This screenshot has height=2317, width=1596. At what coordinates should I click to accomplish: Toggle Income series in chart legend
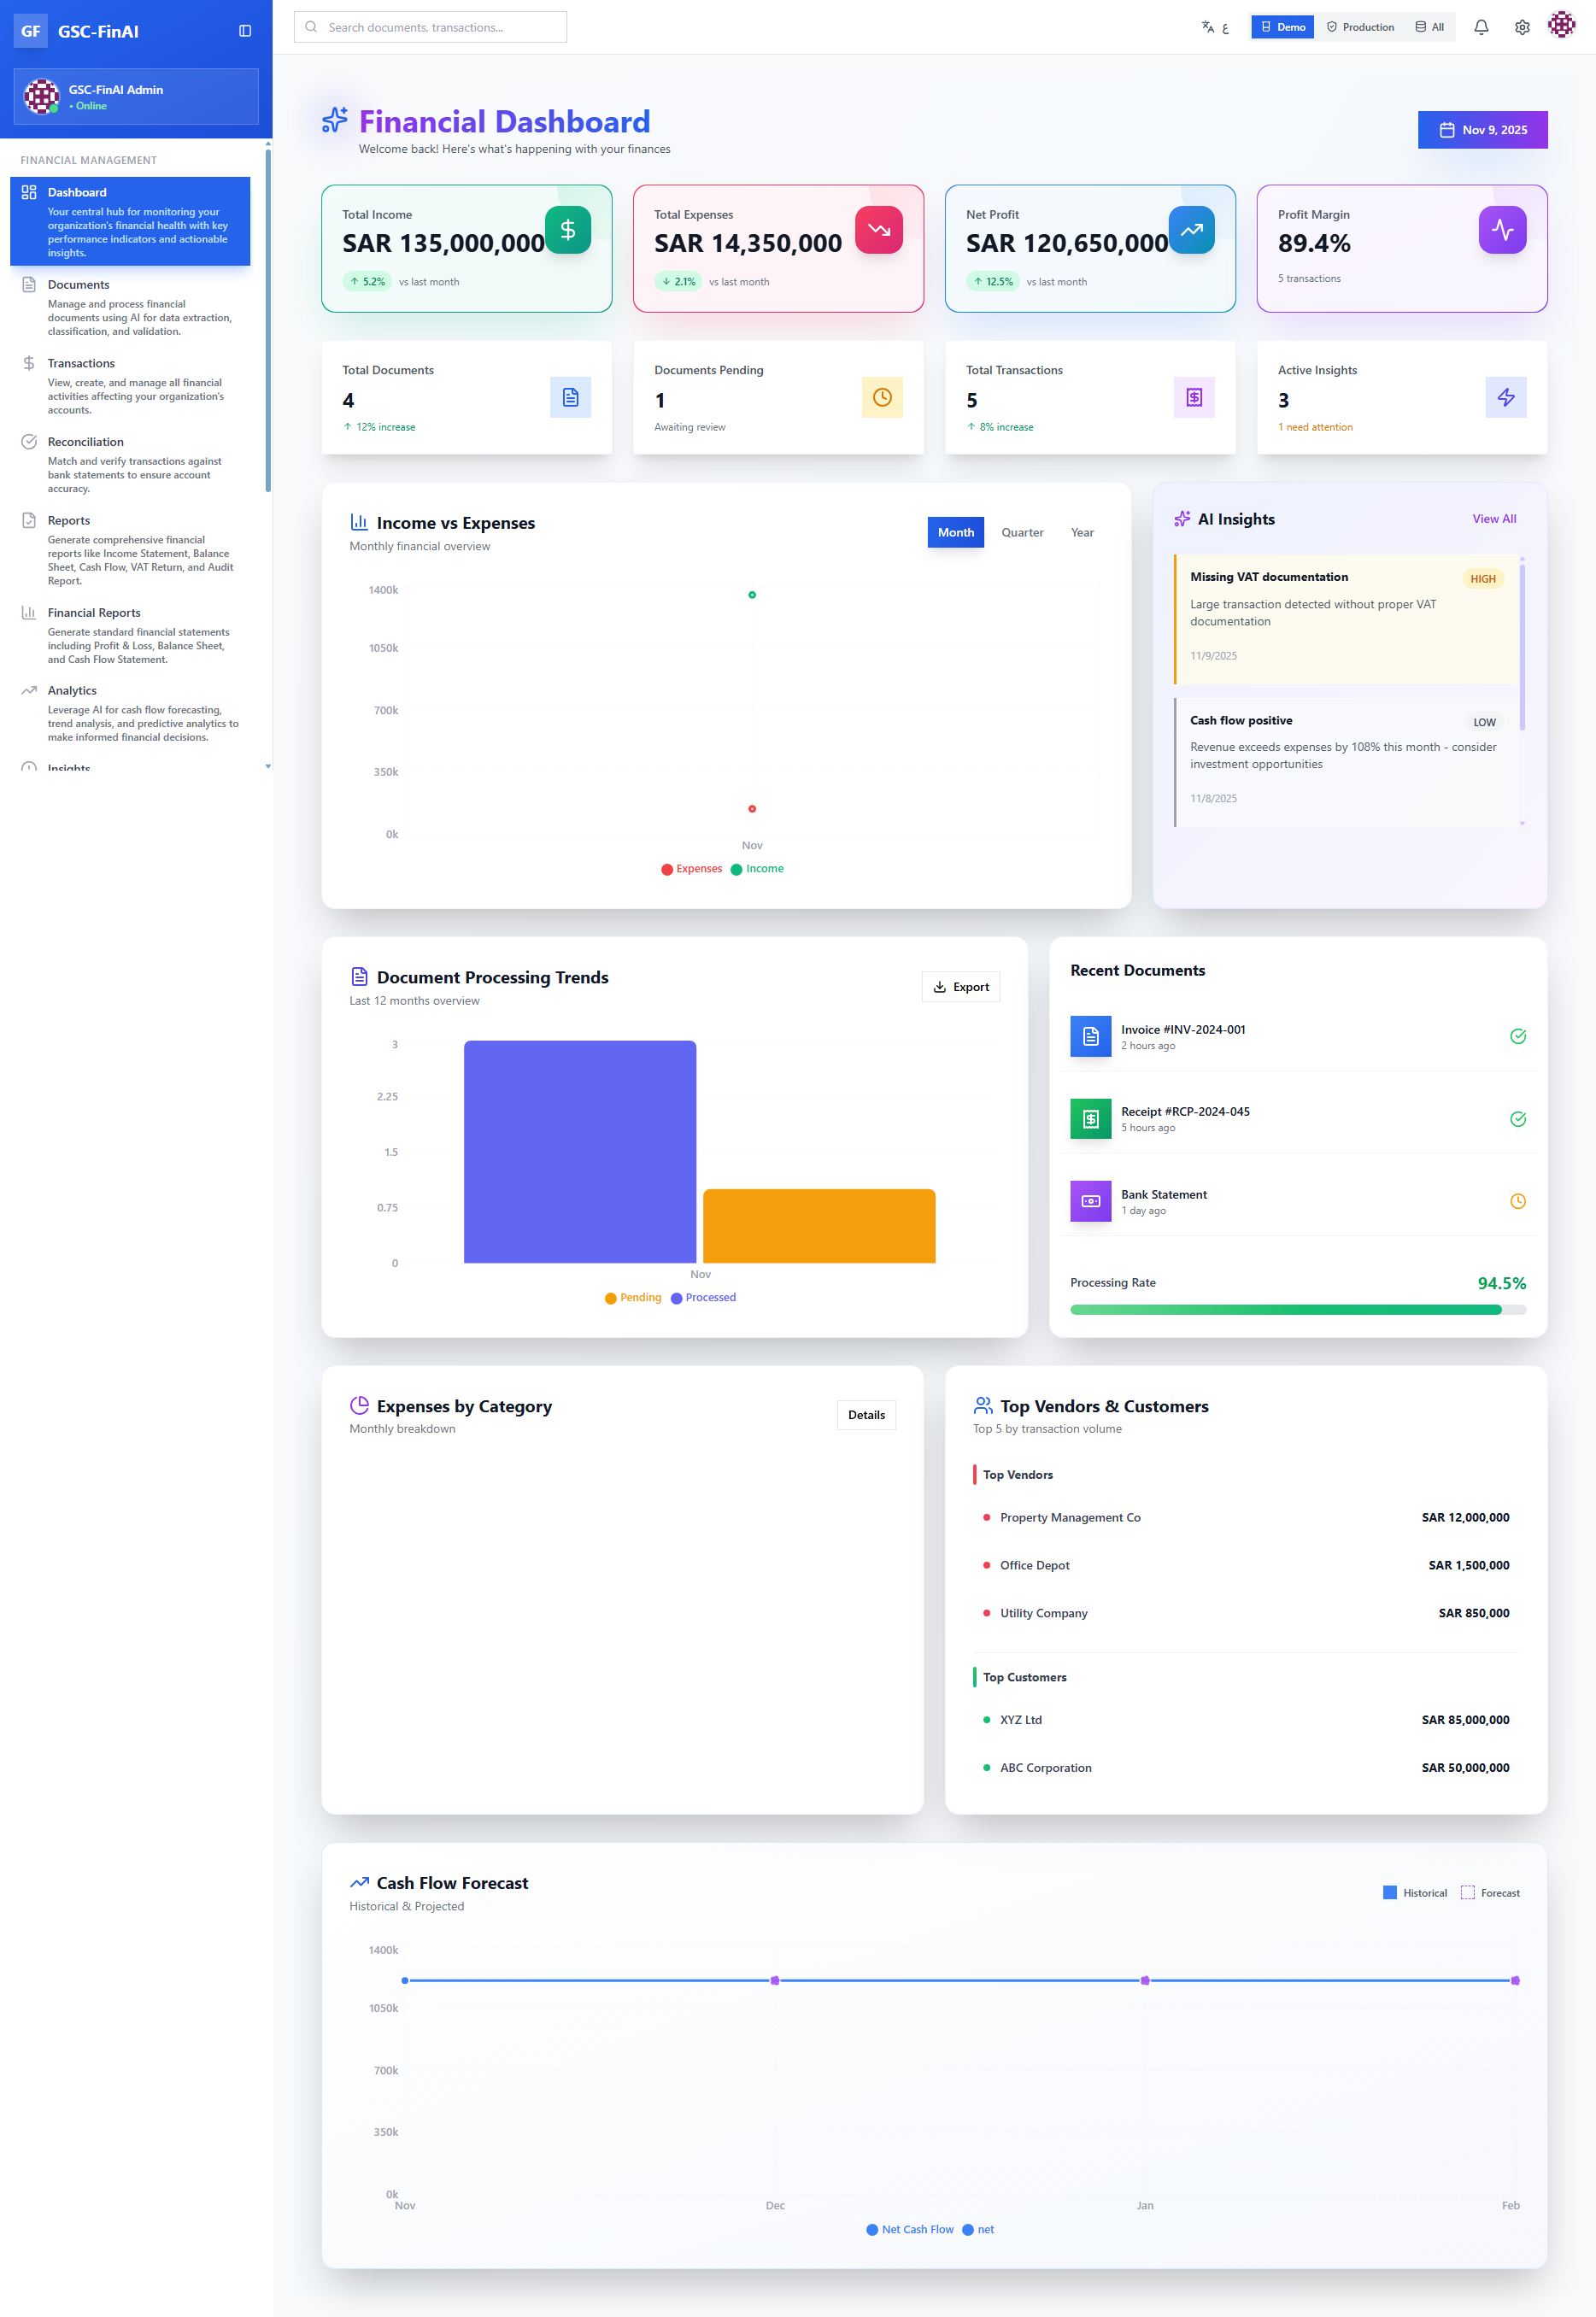(757, 869)
